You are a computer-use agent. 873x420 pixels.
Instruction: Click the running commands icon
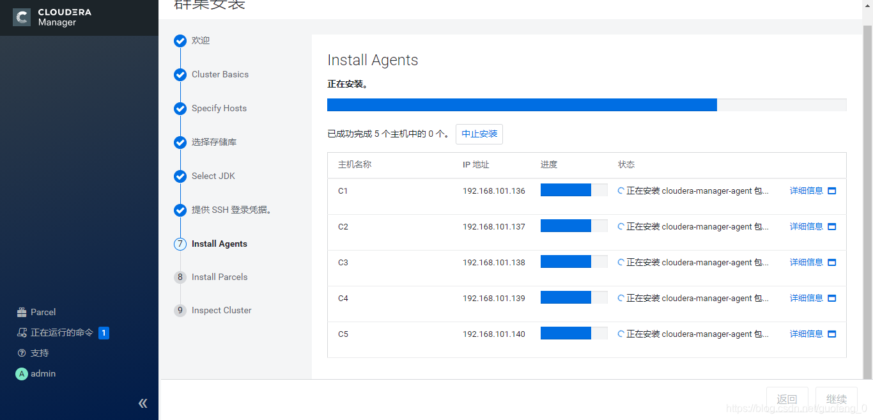coord(22,332)
